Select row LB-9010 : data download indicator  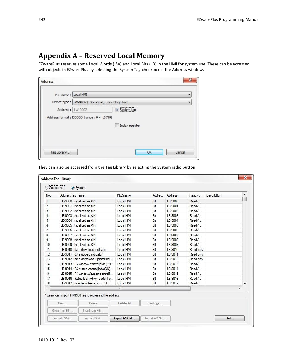pos(143,249)
